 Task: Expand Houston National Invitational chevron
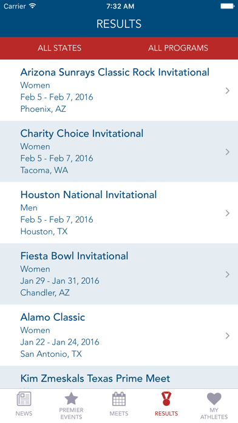228,213
